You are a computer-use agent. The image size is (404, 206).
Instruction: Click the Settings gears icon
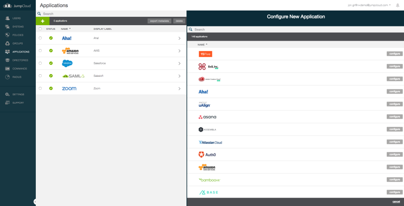(x=8, y=94)
